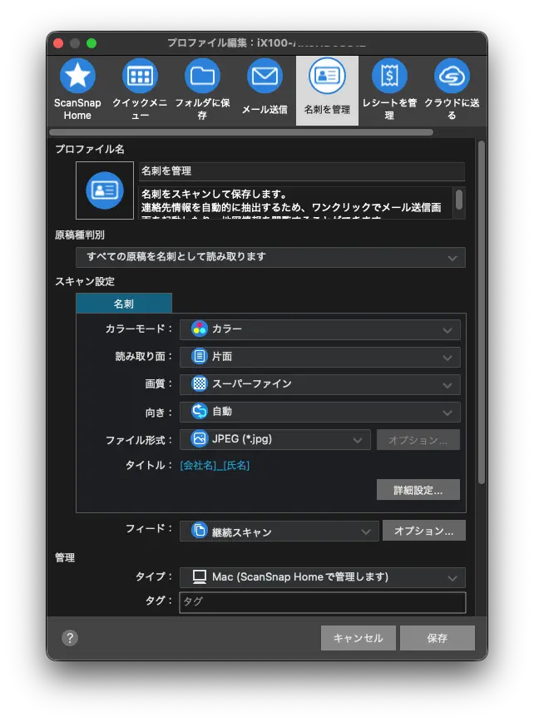Click the スーパーファイン quality icon
534x722 pixels.
[200, 383]
